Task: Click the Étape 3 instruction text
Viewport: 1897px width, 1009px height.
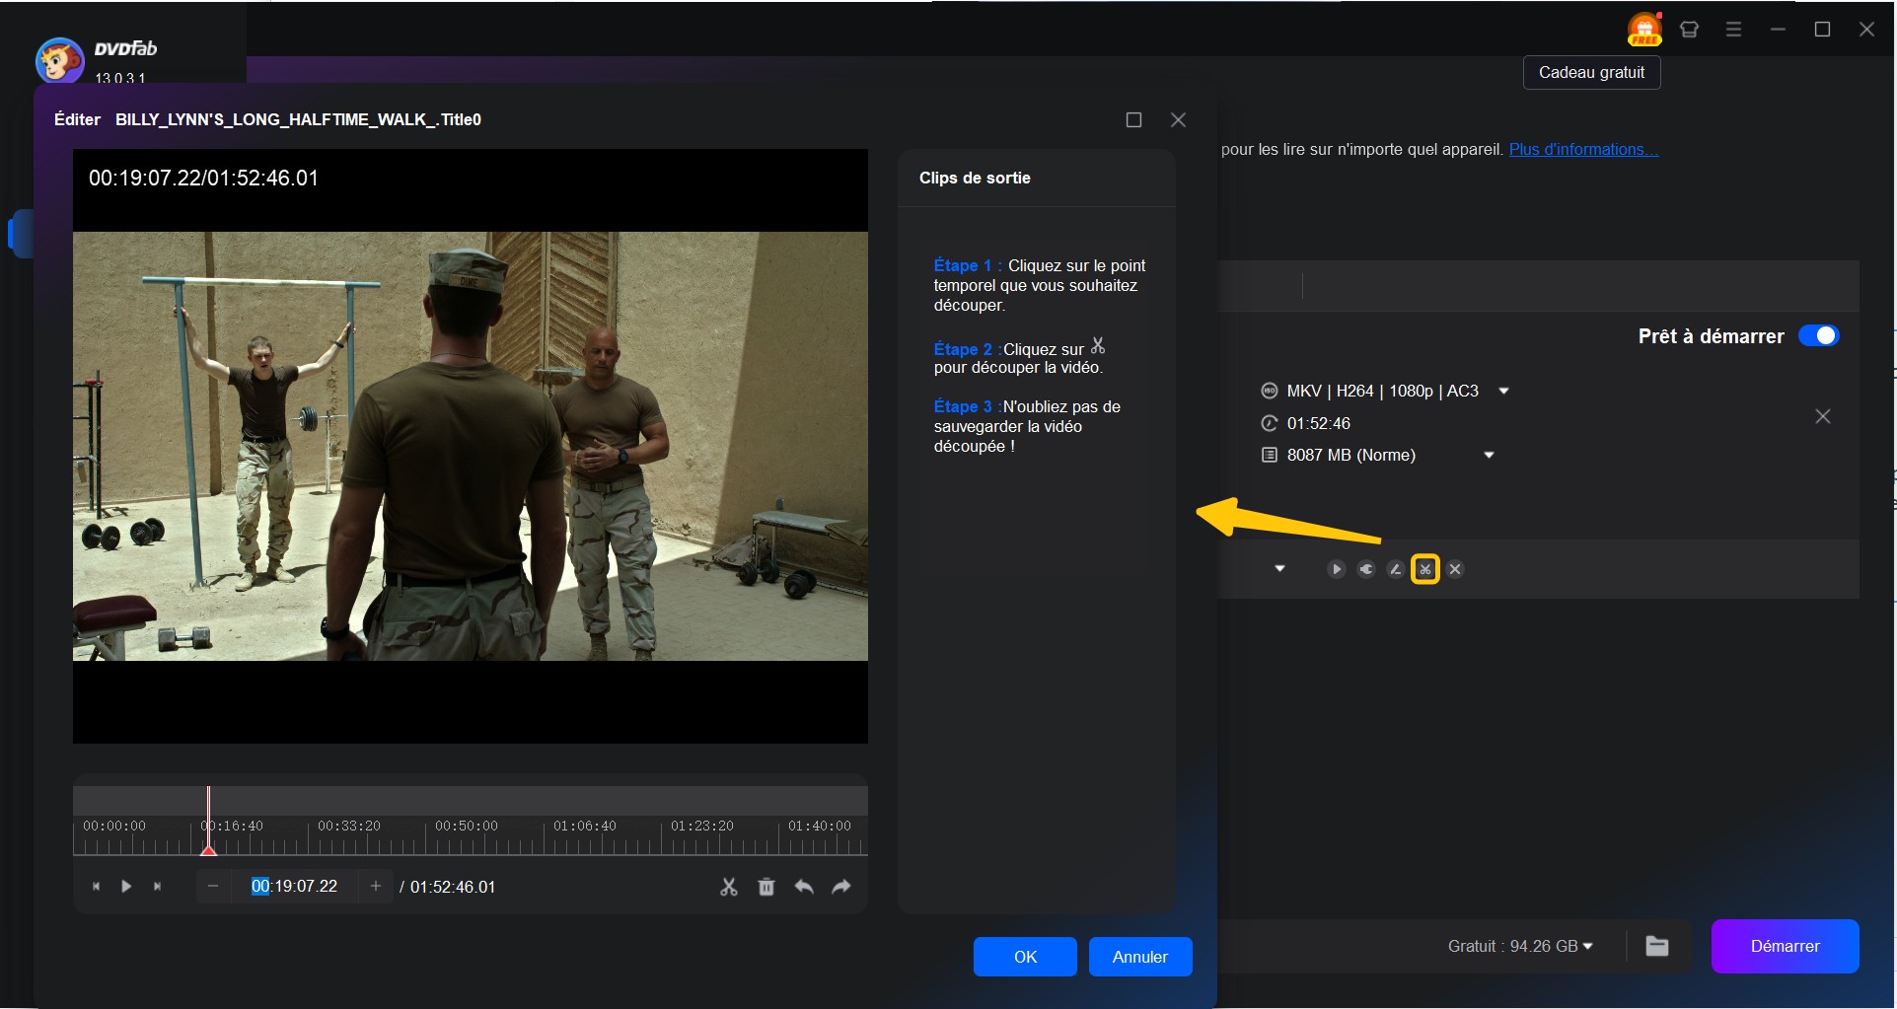Action: 1027,426
